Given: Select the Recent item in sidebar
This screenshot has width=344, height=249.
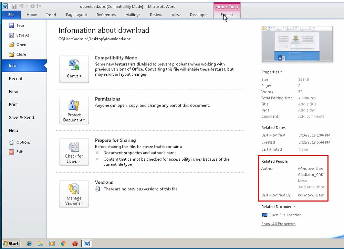Looking at the screenshot, I should [x=15, y=79].
